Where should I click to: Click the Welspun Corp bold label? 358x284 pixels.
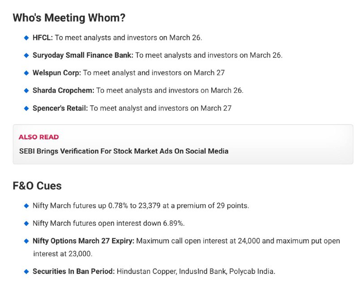pos(57,73)
